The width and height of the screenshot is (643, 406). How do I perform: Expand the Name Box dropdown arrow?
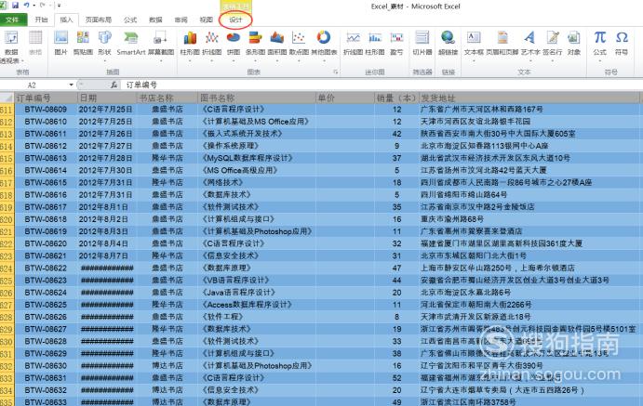click(72, 85)
